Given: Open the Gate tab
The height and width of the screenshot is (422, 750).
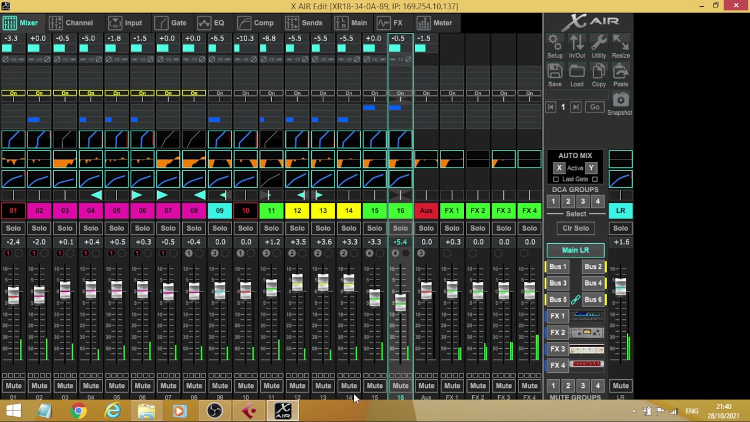Looking at the screenshot, I should 171,23.
